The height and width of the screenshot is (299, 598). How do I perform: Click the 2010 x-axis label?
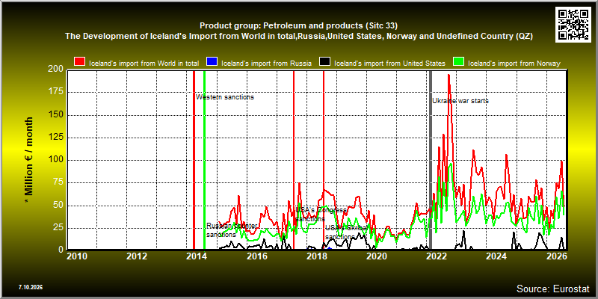point(77,256)
